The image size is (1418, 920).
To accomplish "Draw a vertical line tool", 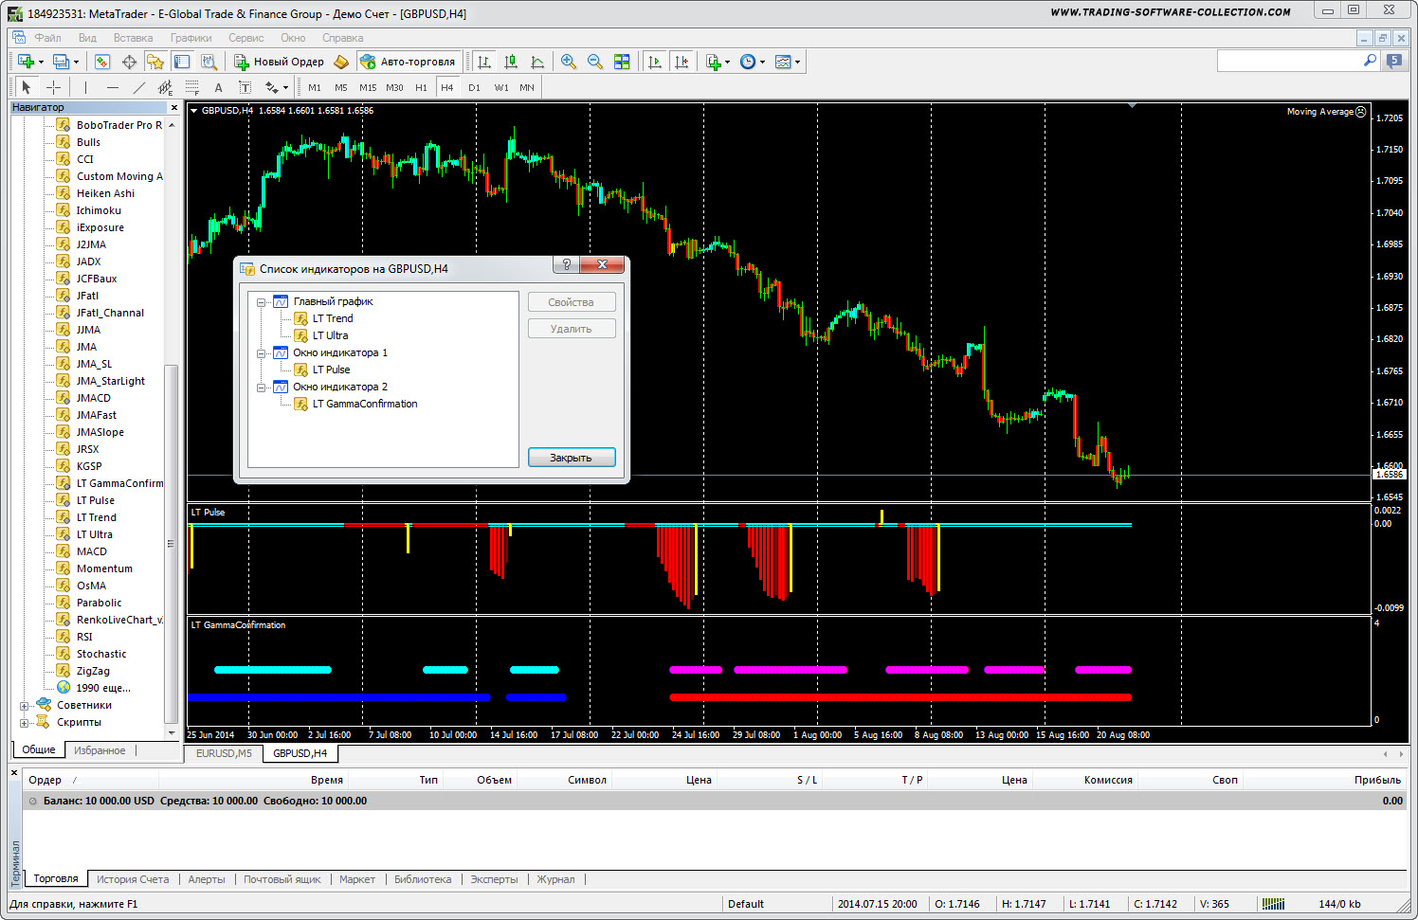I will click(x=85, y=87).
